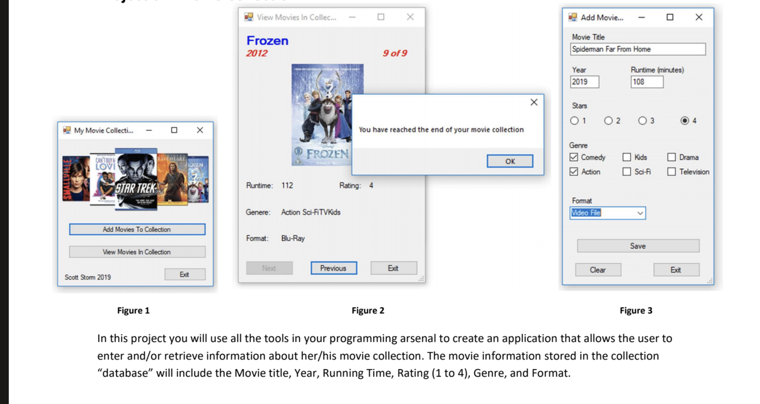Screen dimensions: 760x404
Task: Enable the Television genre
Action: (671, 172)
